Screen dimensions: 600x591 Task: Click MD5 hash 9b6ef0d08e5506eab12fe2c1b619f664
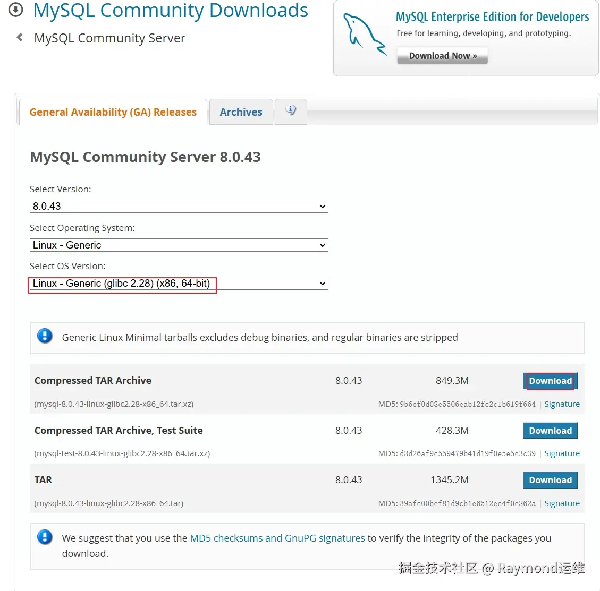pos(468,404)
